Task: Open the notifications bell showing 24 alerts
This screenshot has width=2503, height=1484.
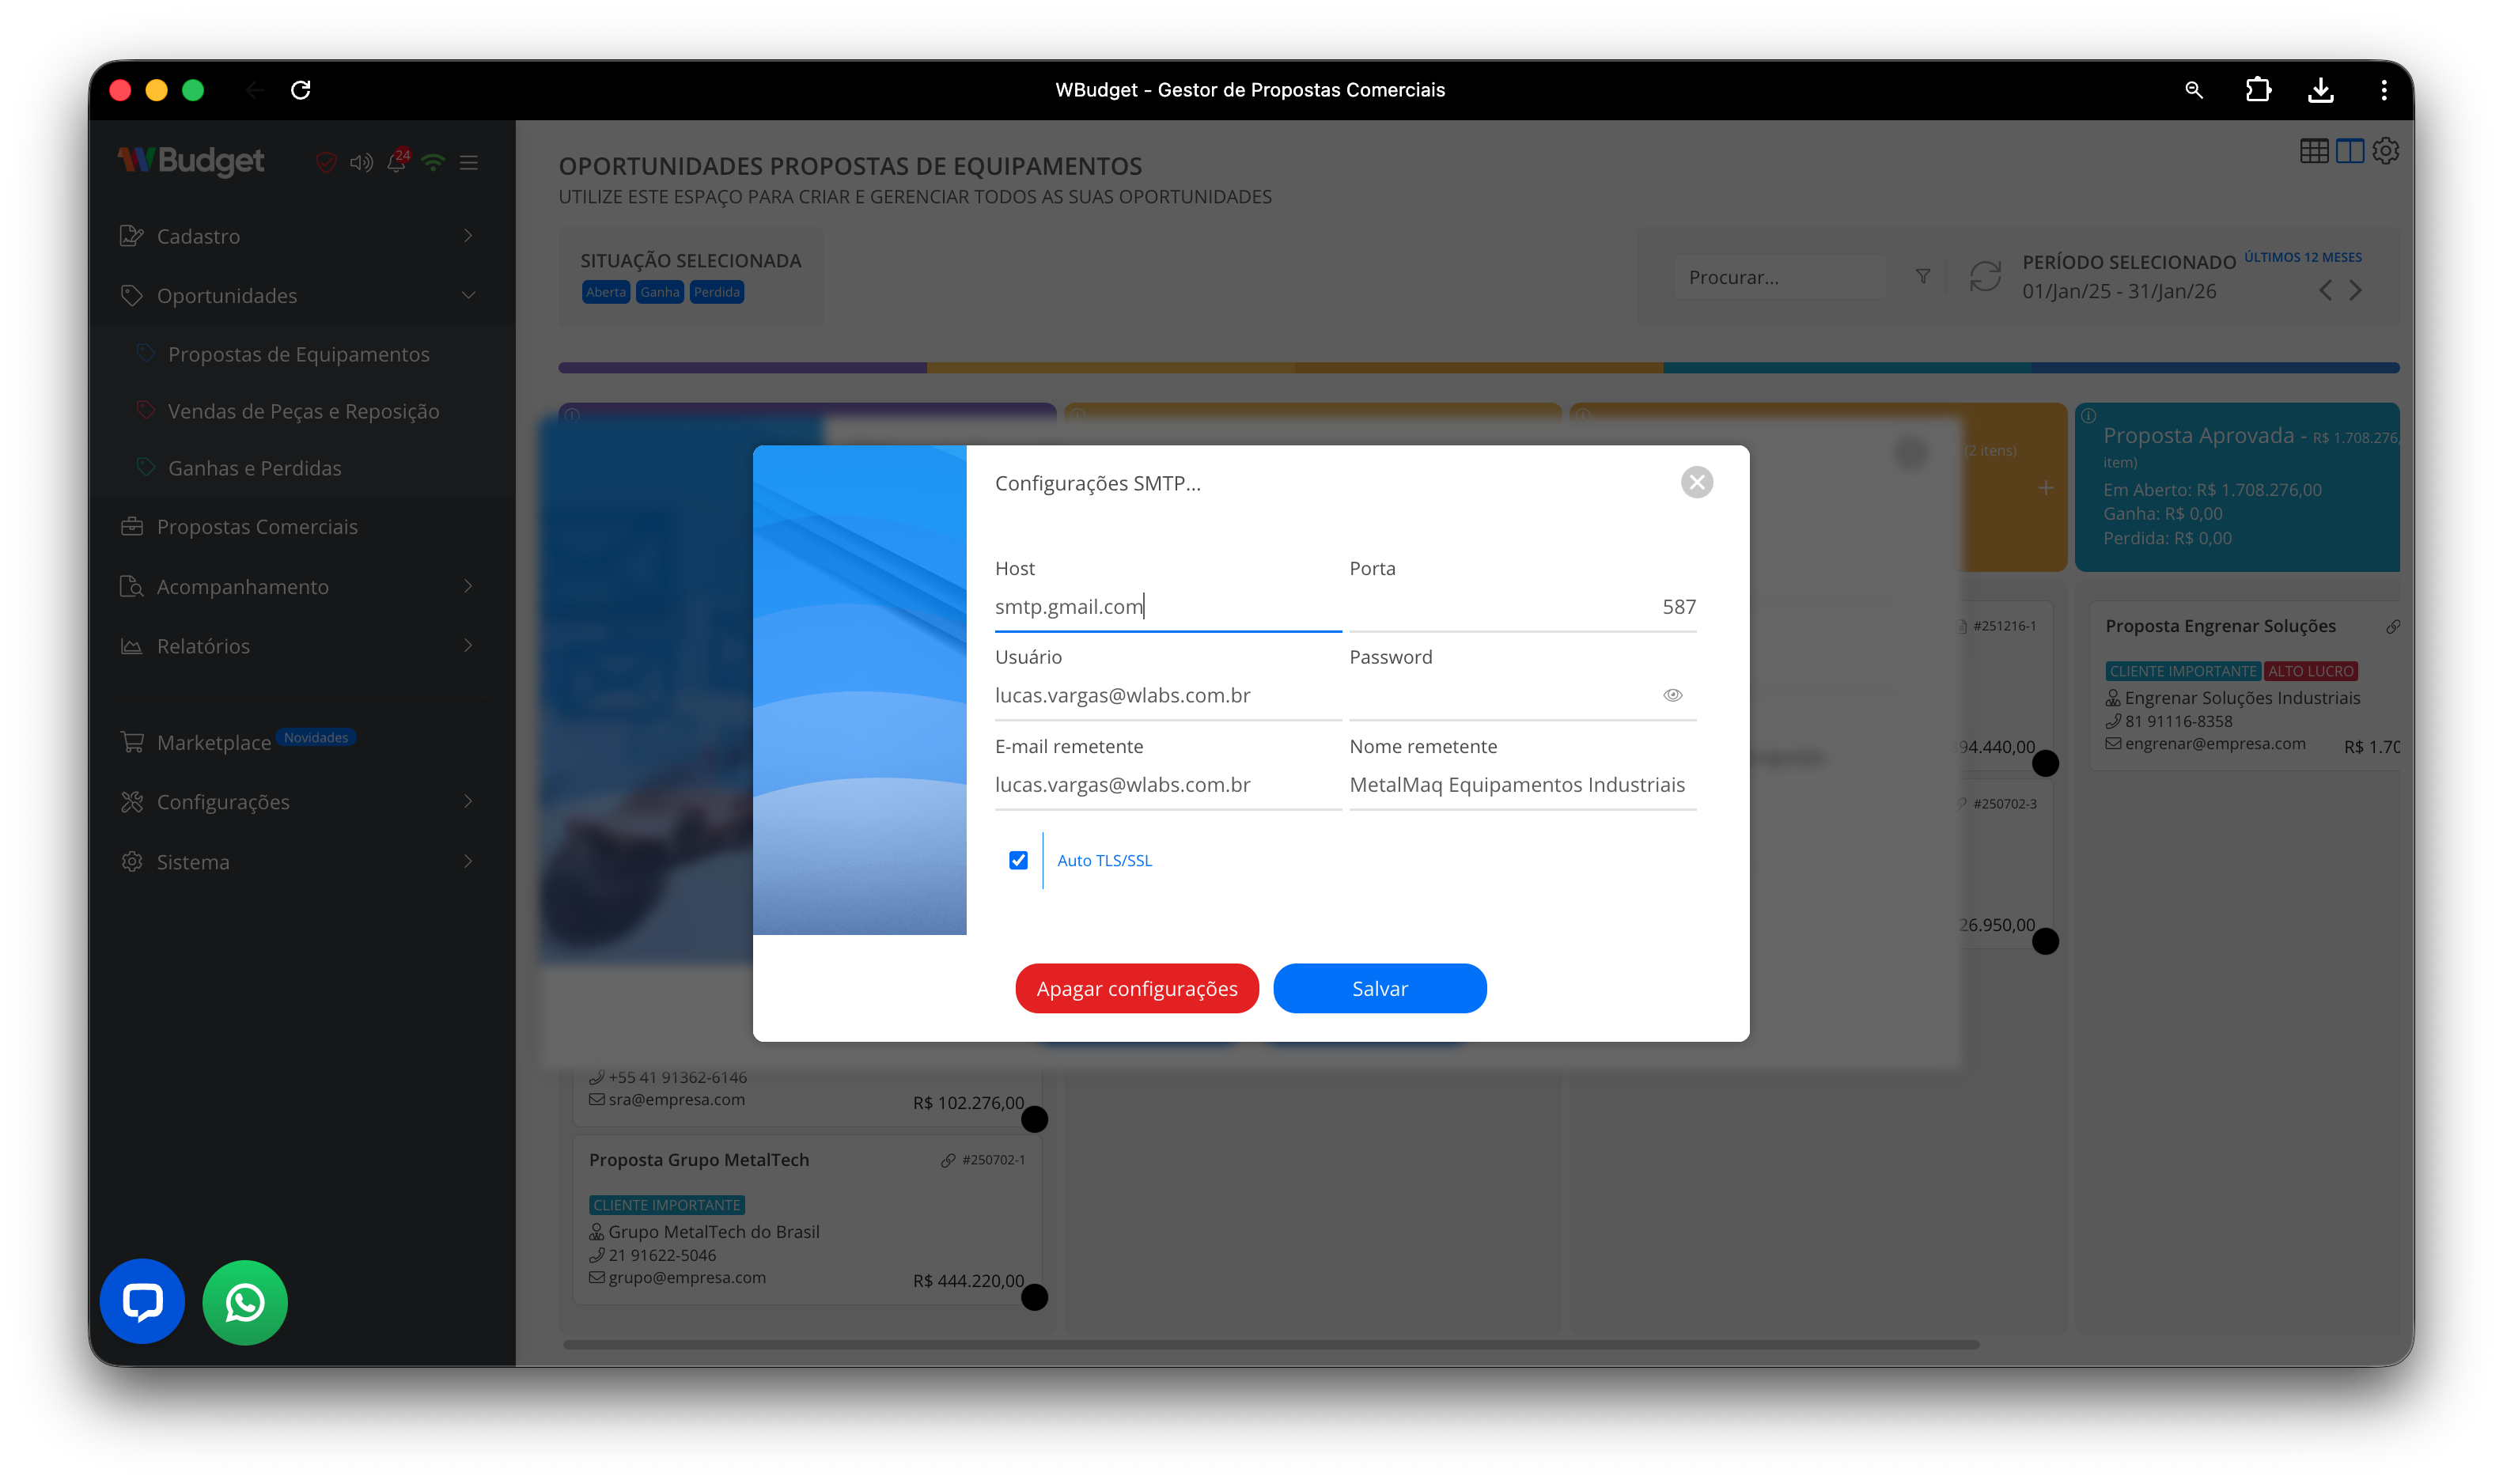Action: click(x=396, y=162)
